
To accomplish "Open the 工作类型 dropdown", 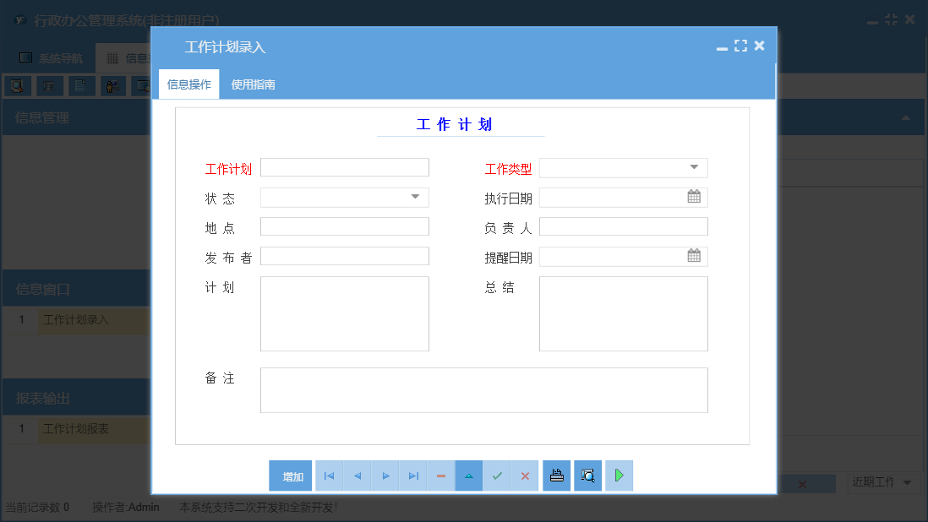I will pos(696,167).
